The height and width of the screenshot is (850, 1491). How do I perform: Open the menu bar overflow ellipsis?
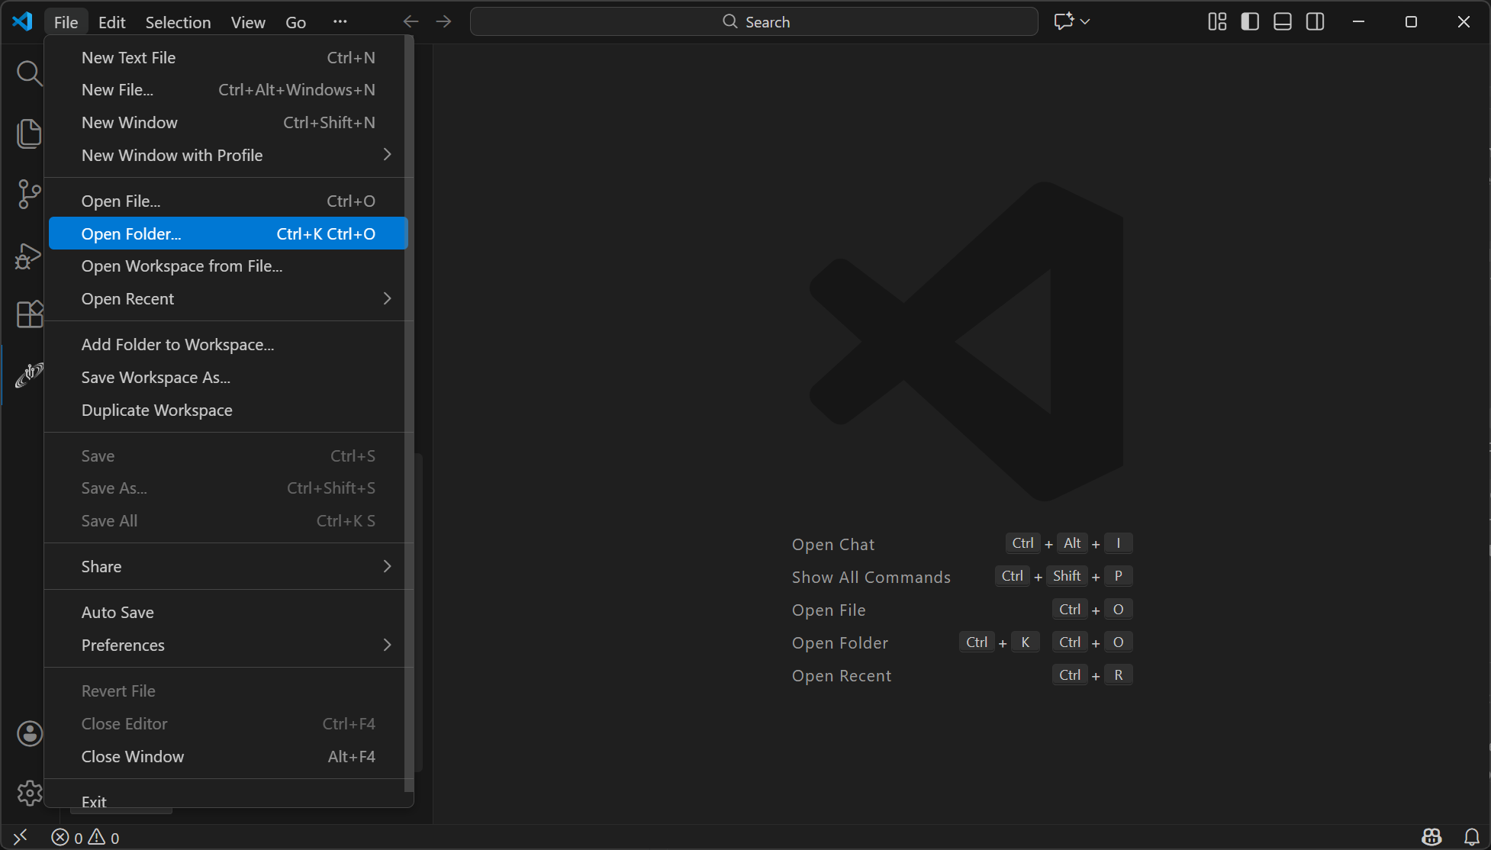pyautogui.click(x=340, y=21)
